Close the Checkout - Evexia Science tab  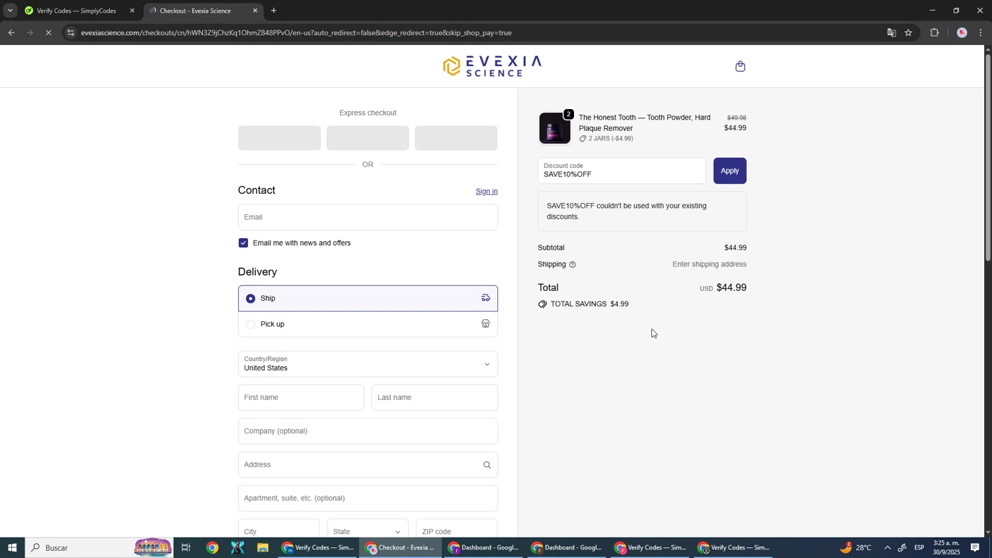(x=255, y=11)
